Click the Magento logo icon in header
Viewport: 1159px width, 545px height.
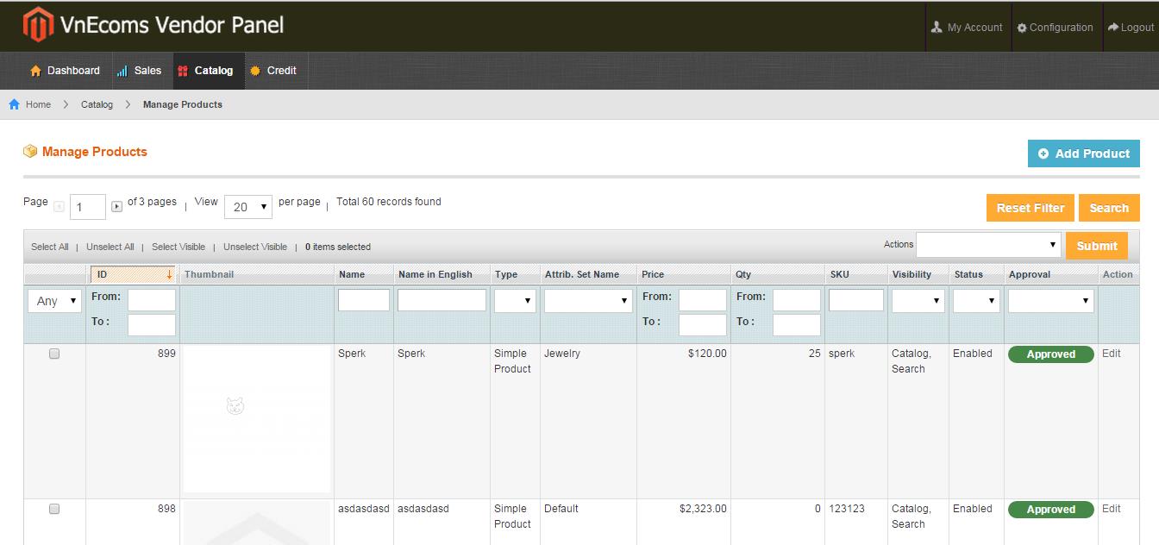click(x=38, y=25)
